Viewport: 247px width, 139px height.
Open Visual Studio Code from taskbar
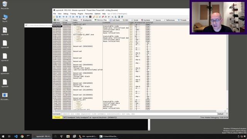(x=16, y=136)
